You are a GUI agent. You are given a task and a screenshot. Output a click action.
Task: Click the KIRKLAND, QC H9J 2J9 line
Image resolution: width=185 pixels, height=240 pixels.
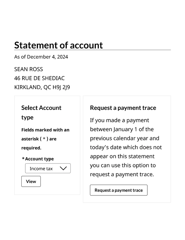(42, 87)
